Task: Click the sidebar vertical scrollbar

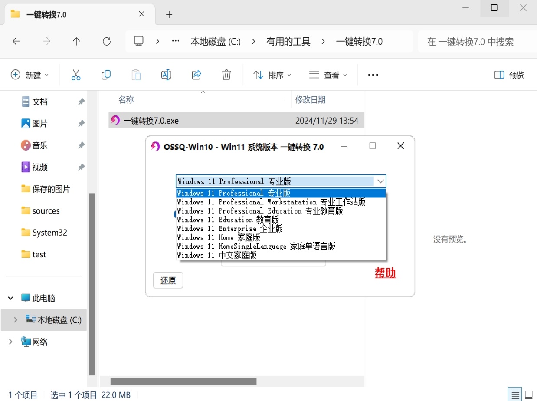Action: pos(92,284)
